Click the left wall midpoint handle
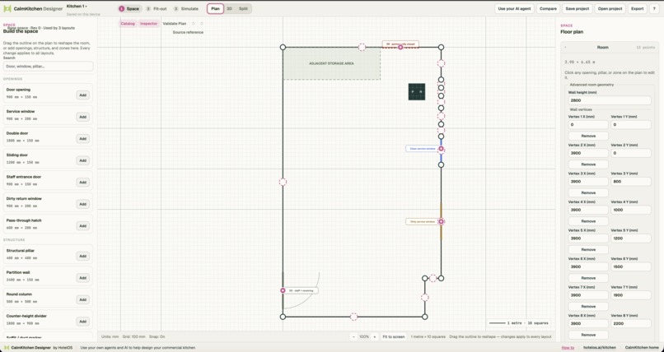Image resolution: width=664 pixels, height=352 pixels. point(283,182)
